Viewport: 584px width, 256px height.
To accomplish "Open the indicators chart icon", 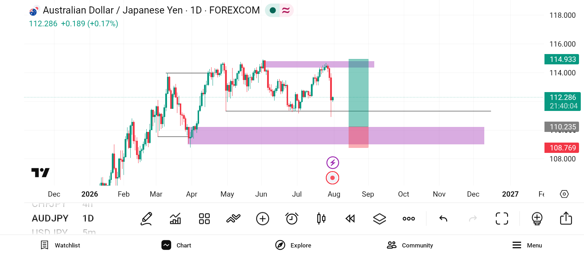I will click(x=175, y=219).
